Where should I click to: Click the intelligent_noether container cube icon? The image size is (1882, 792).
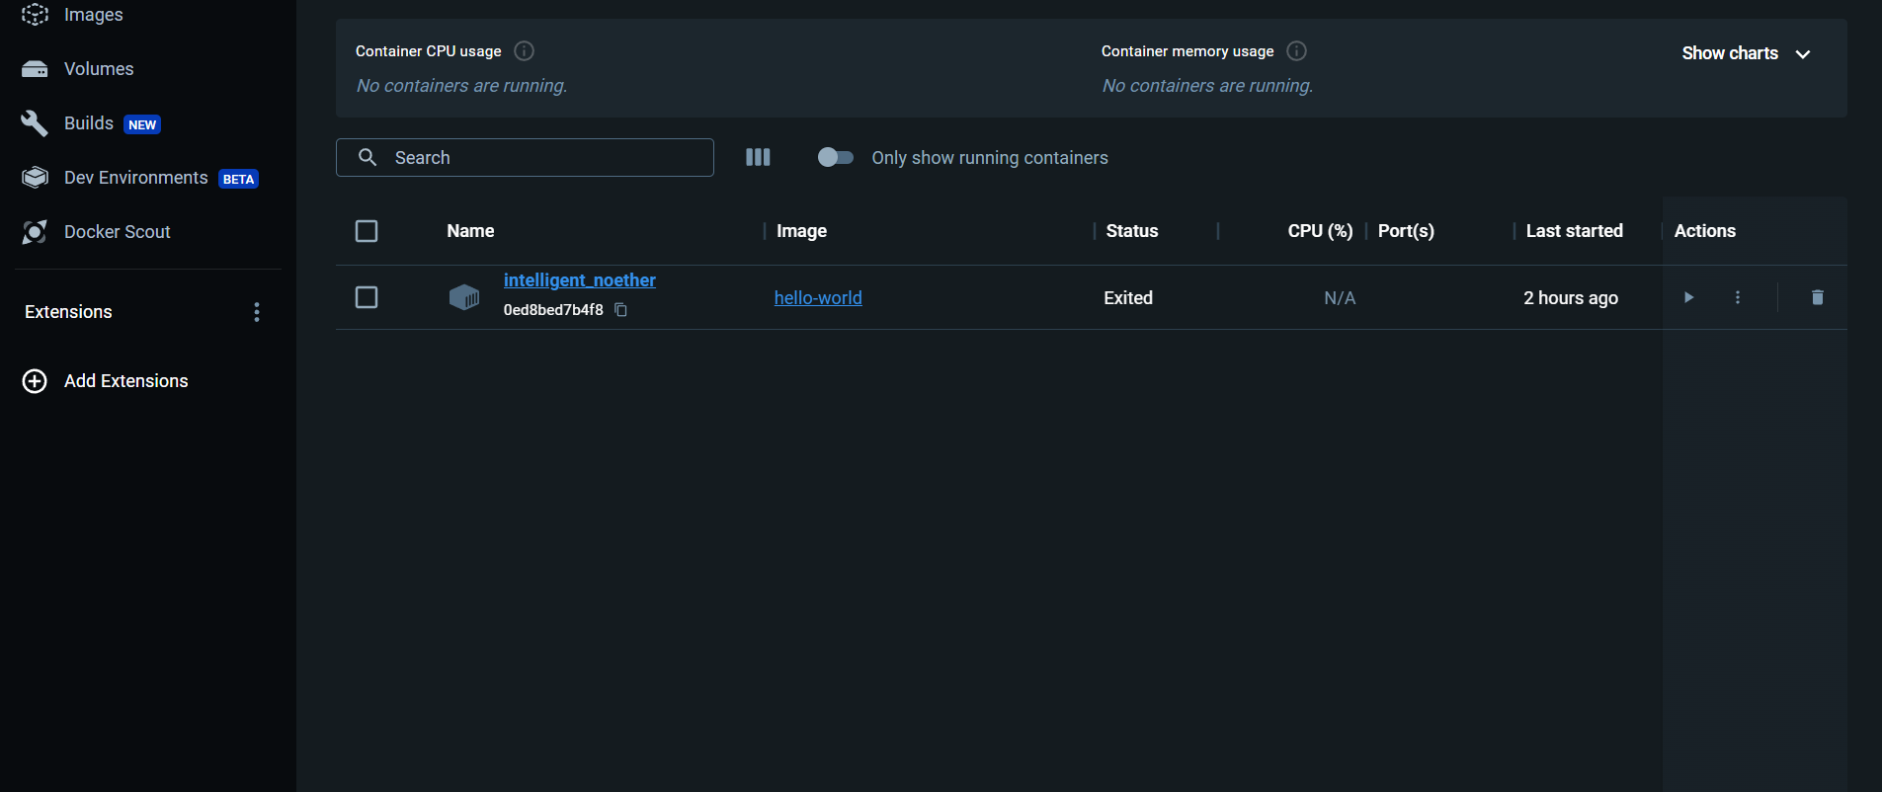click(x=464, y=296)
